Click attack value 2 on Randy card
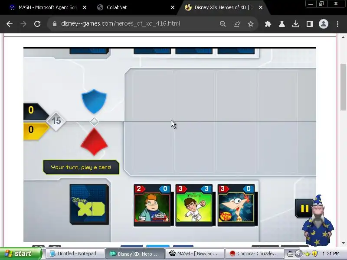 [139, 189]
